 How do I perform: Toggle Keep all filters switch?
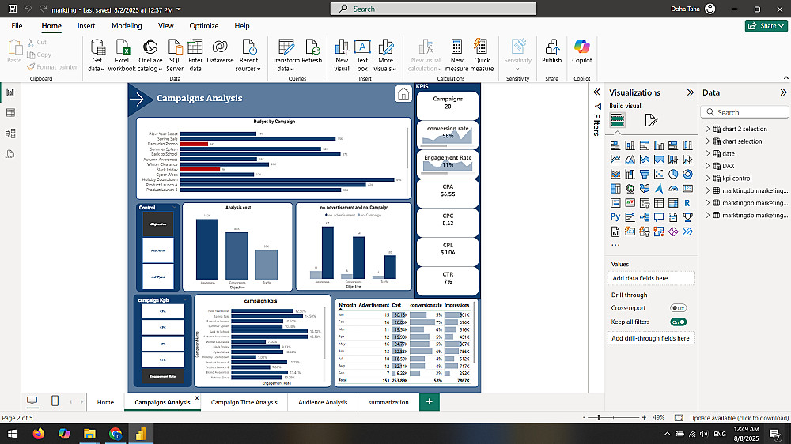[x=678, y=322]
